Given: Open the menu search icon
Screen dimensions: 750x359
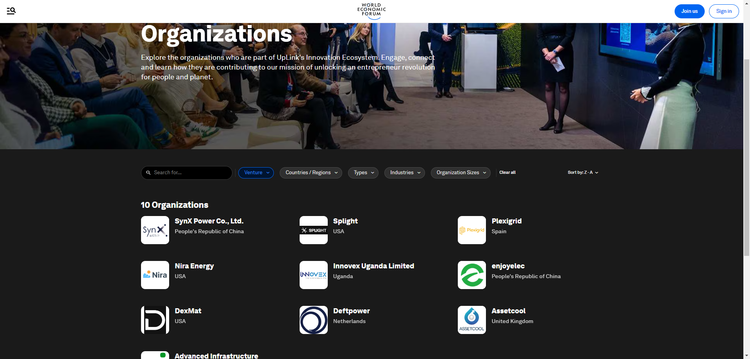Looking at the screenshot, I should [11, 11].
